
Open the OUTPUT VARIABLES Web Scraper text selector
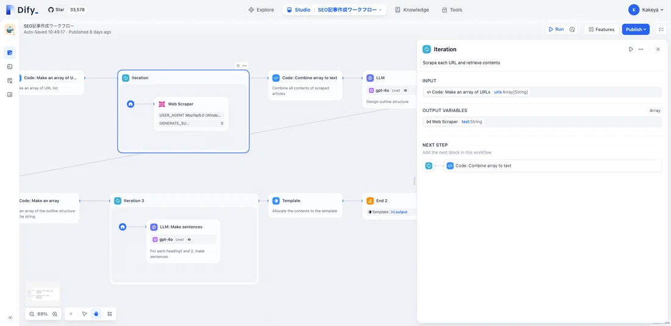[542, 122]
